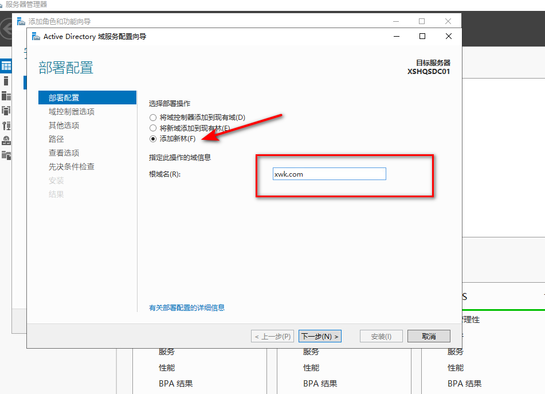Open the All Servers icon in Server Manager sidebar
545x394 pixels.
click(x=6, y=96)
